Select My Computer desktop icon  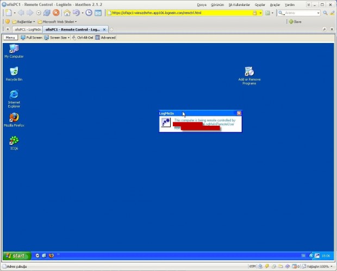click(x=14, y=51)
